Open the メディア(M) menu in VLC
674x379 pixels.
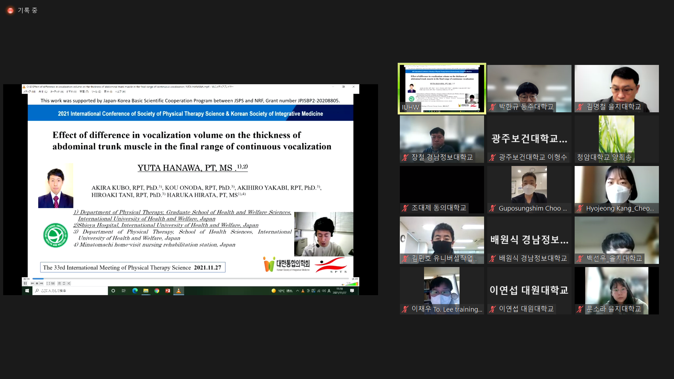[x=29, y=92]
